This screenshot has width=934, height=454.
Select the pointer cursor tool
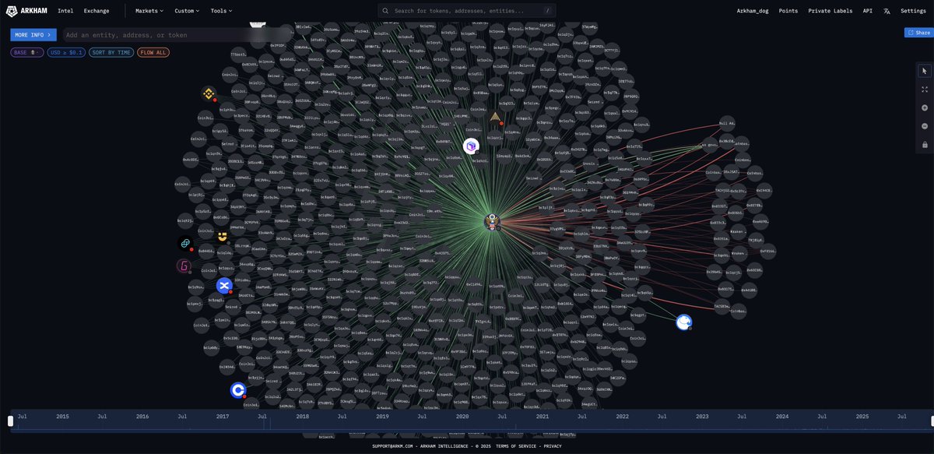point(925,71)
